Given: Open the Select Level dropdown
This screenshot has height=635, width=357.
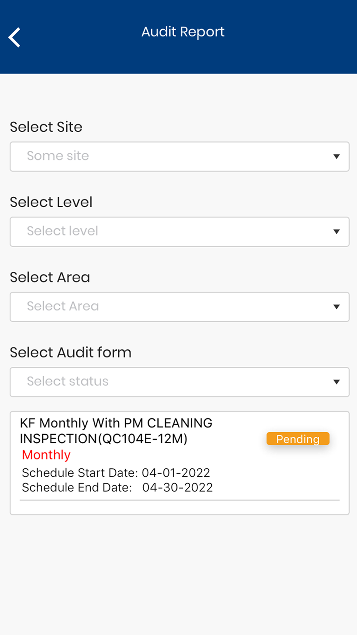Looking at the screenshot, I should pos(180,232).
